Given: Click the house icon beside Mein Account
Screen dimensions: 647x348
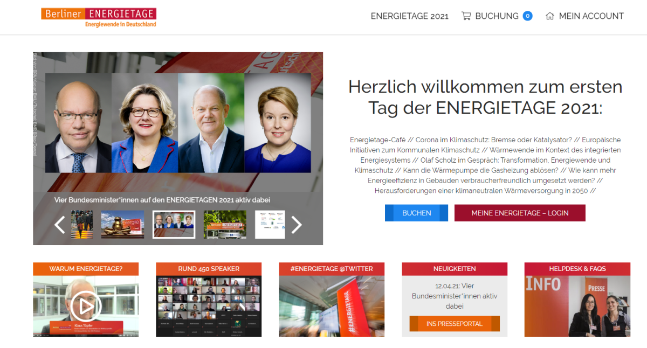Looking at the screenshot, I should tap(550, 16).
